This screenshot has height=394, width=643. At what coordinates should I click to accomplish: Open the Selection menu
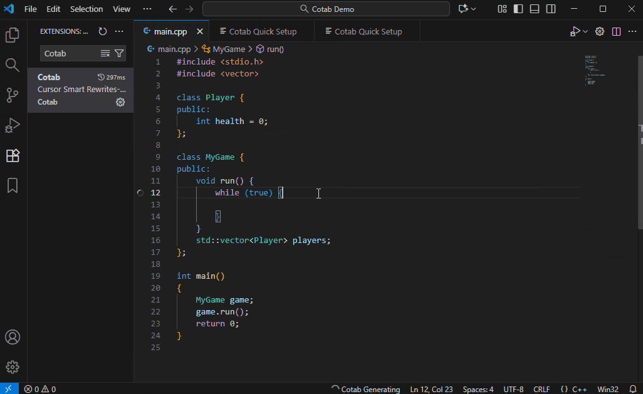pos(86,9)
